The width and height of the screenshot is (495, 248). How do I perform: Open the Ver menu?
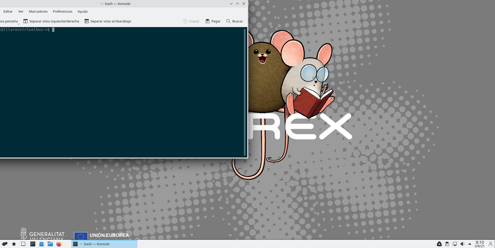[21, 11]
